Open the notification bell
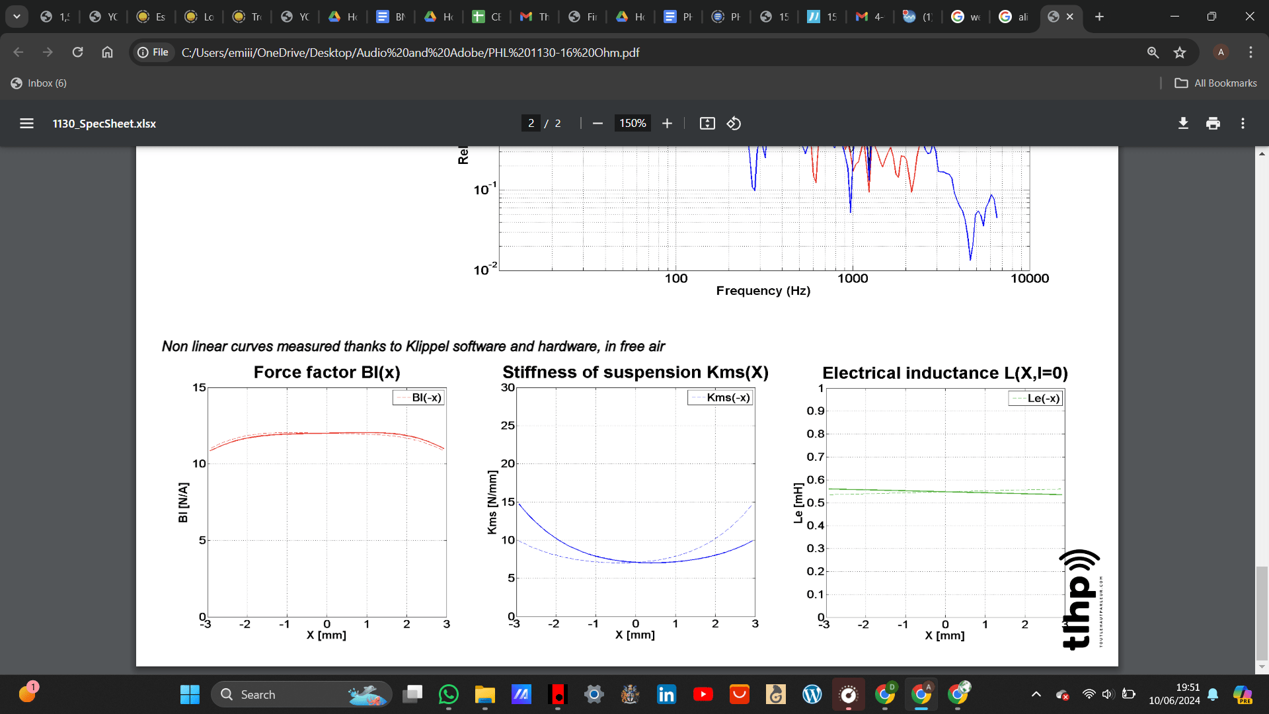The height and width of the screenshot is (714, 1269). point(1213,694)
